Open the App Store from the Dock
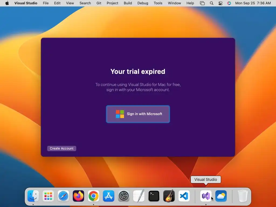Screen dimensions: 276x207 (x=109, y=196)
